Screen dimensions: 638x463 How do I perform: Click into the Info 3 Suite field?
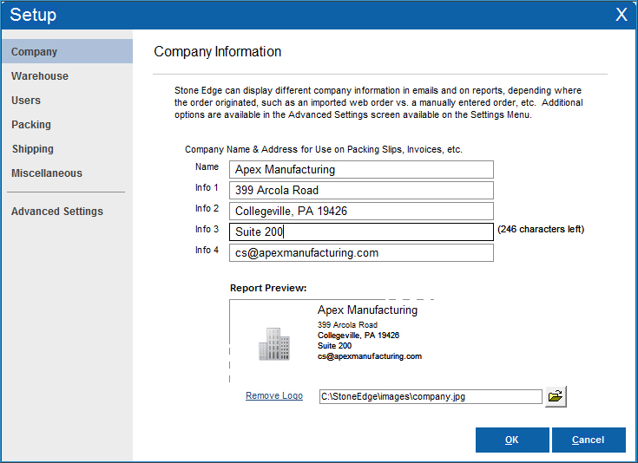(x=361, y=232)
